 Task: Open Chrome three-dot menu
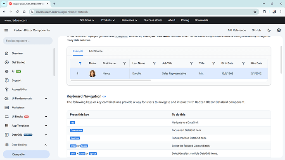[281, 12]
